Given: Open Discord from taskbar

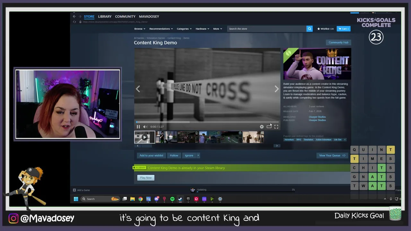Looking at the screenshot, I should (156, 199).
